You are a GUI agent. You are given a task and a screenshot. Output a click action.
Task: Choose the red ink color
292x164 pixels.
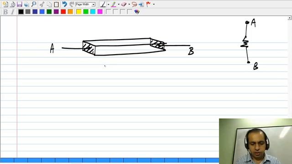[63, 12]
